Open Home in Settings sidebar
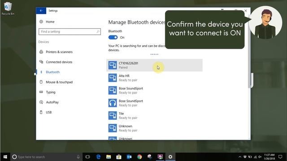 click(50, 22)
